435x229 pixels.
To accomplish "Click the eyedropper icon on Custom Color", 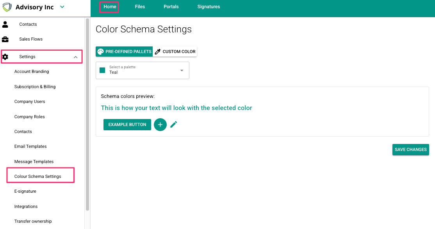I will pyautogui.click(x=158, y=51).
